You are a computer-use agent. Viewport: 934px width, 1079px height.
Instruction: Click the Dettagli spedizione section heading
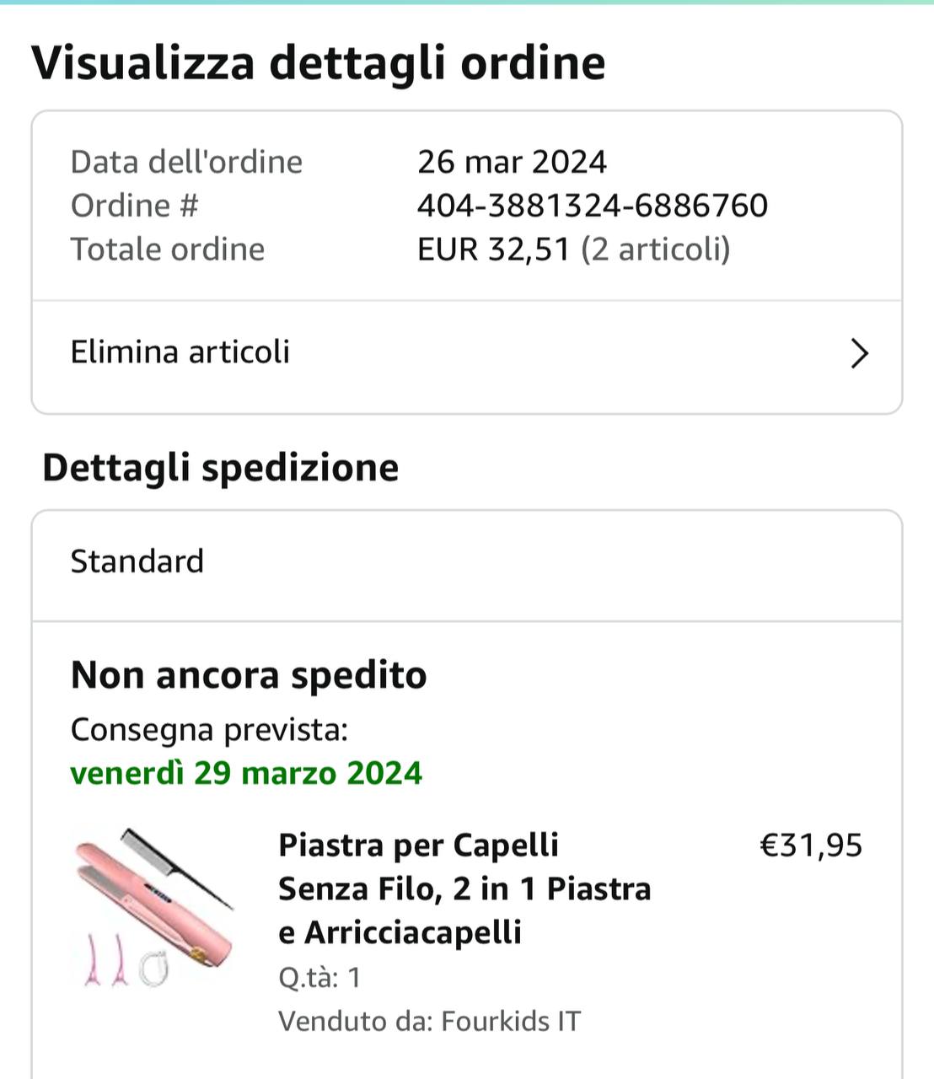click(x=220, y=467)
